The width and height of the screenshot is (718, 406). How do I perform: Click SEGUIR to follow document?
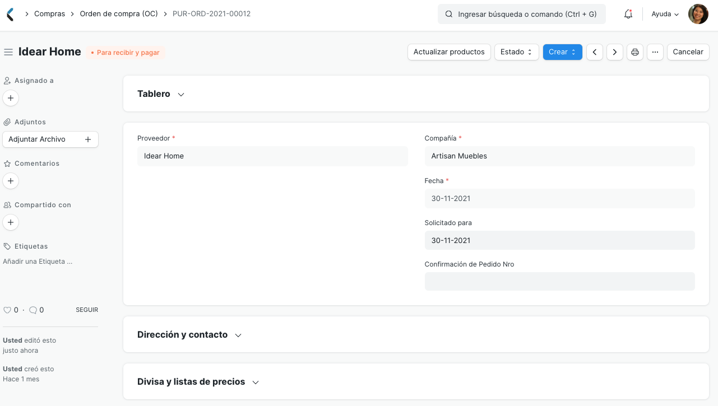(87, 310)
